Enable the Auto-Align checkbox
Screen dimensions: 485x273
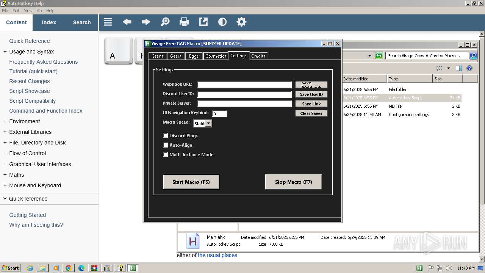point(165,145)
